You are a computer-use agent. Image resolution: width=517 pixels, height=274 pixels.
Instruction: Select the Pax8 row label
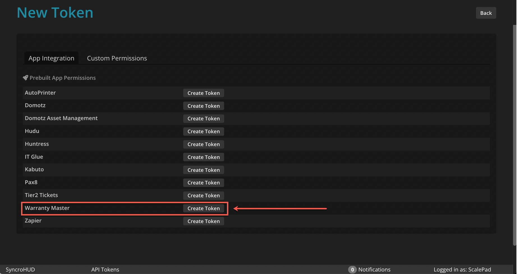pyautogui.click(x=31, y=182)
